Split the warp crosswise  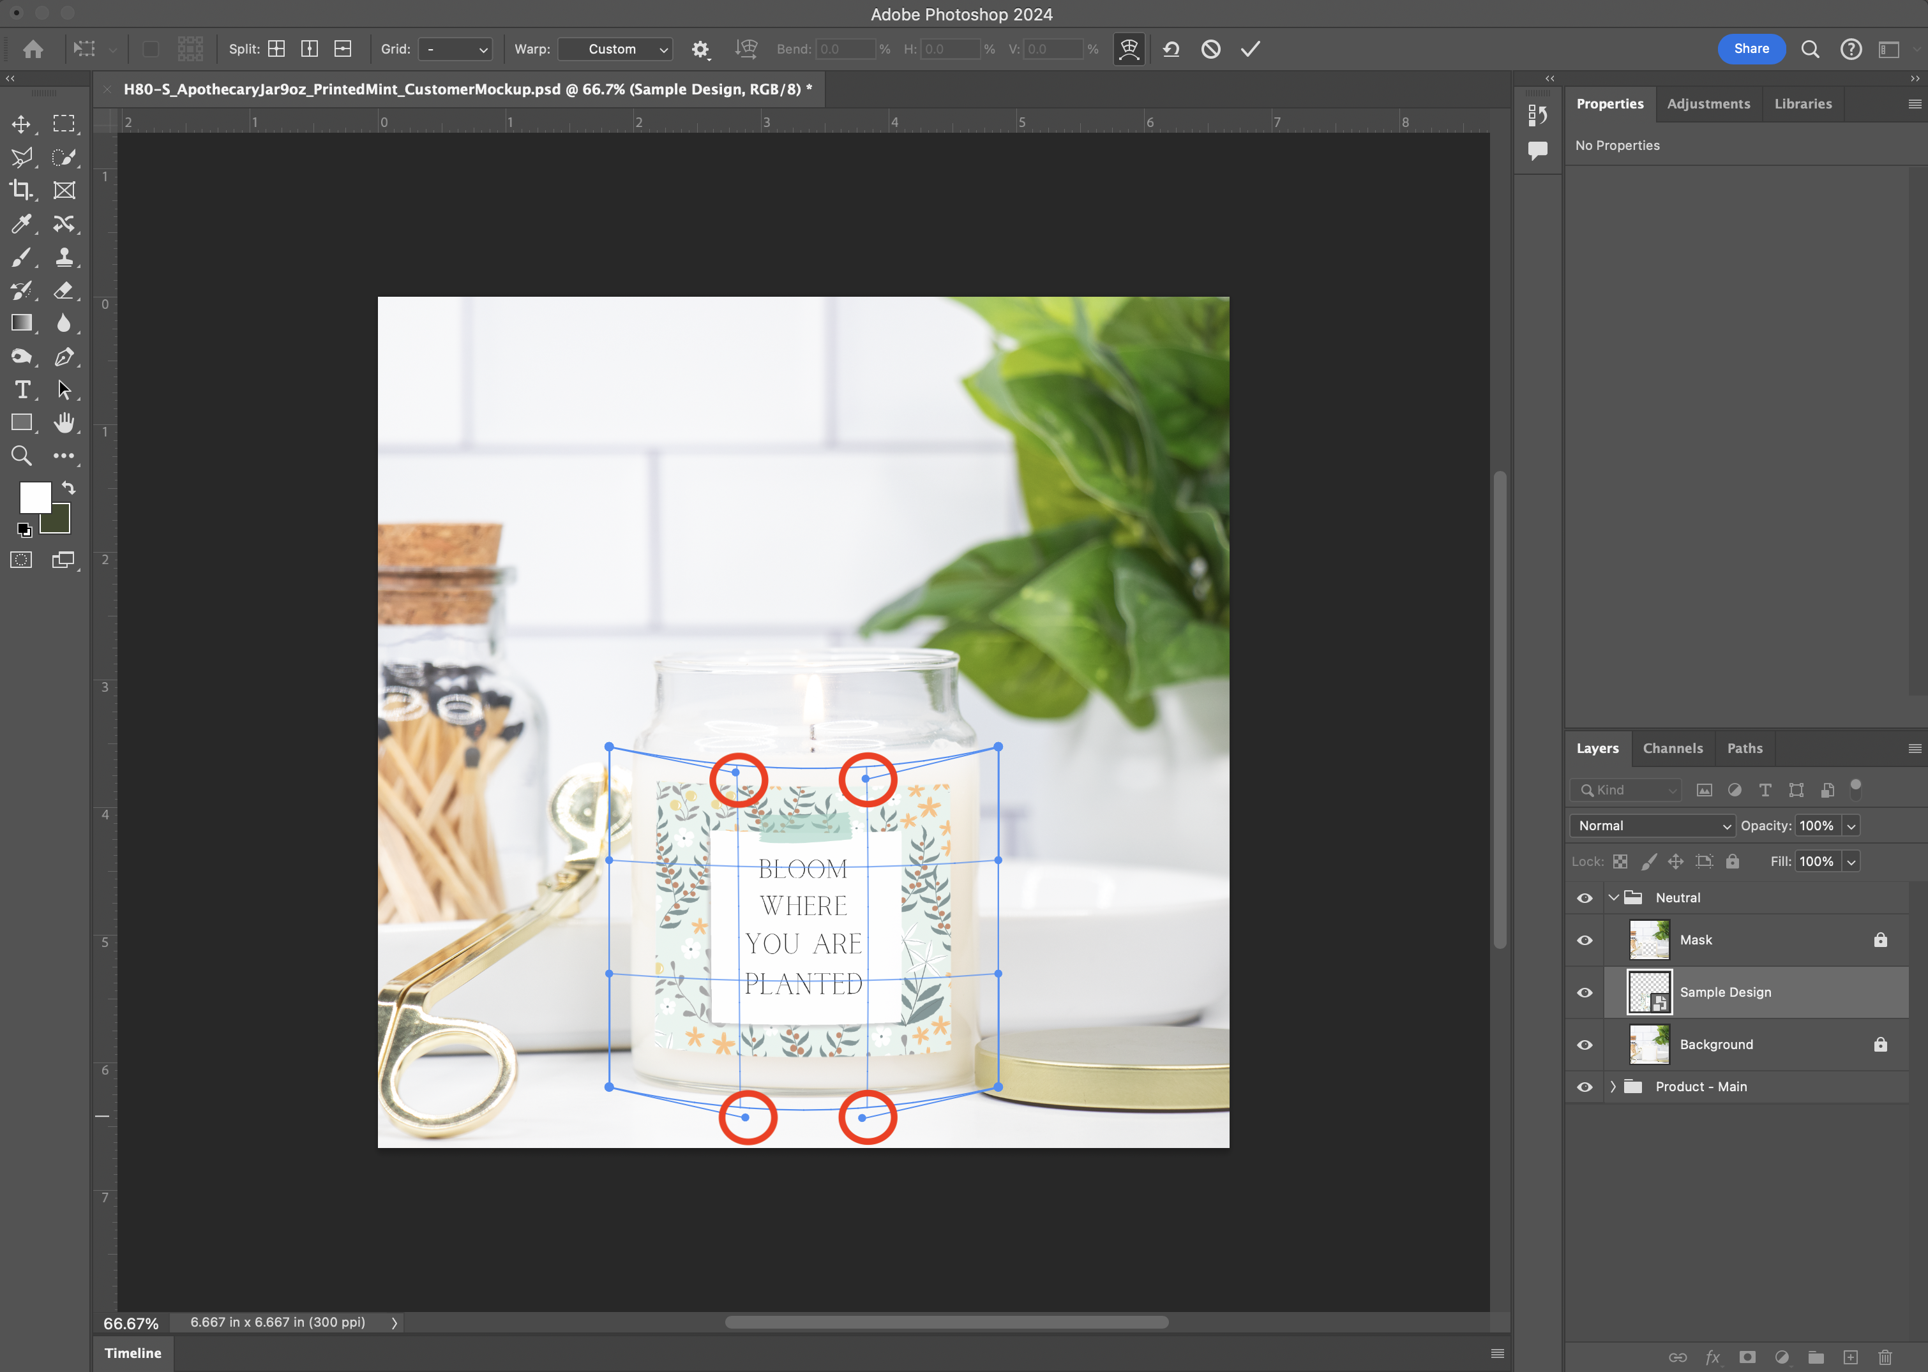click(x=276, y=49)
